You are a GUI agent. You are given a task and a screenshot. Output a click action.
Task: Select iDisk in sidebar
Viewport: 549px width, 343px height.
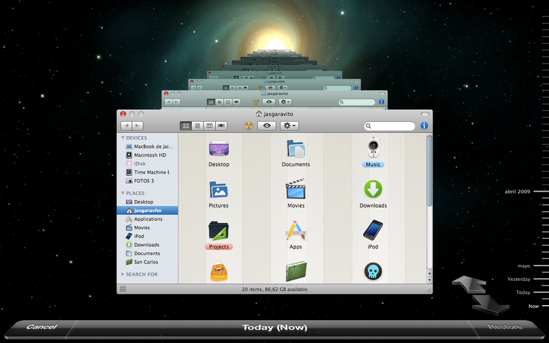(x=136, y=164)
